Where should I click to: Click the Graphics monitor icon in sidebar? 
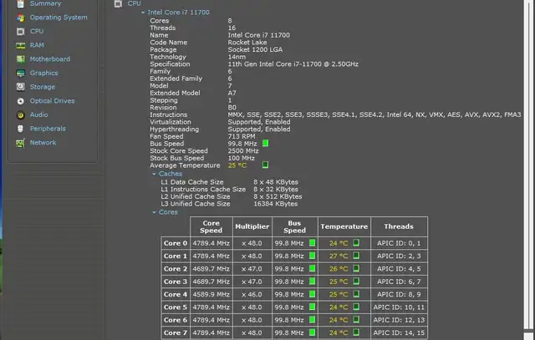pyautogui.click(x=20, y=73)
